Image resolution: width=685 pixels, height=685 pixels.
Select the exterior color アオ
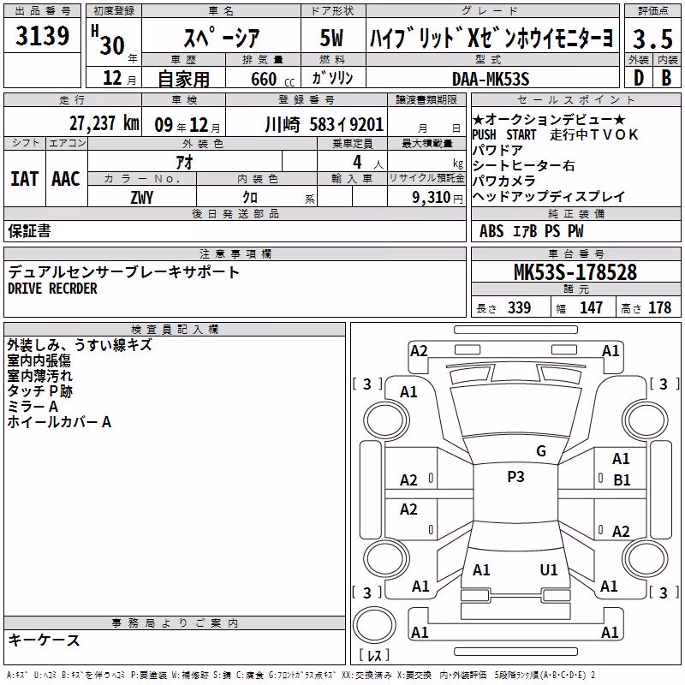[184, 162]
